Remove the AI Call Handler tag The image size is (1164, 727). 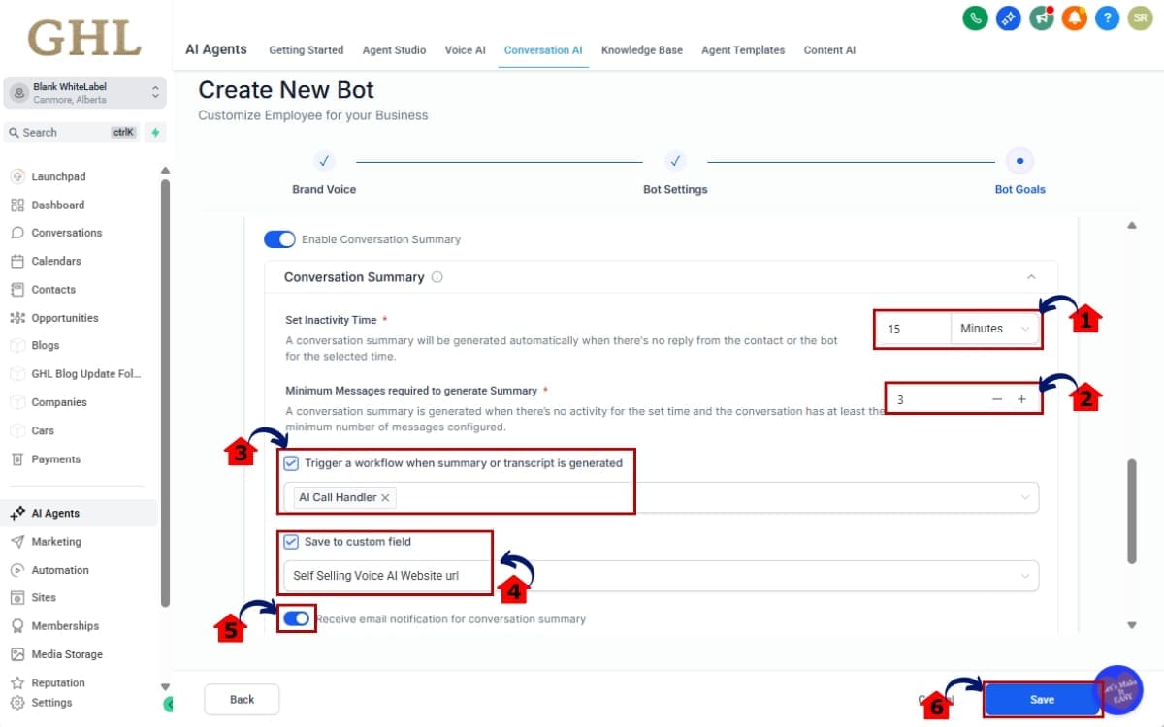(385, 497)
